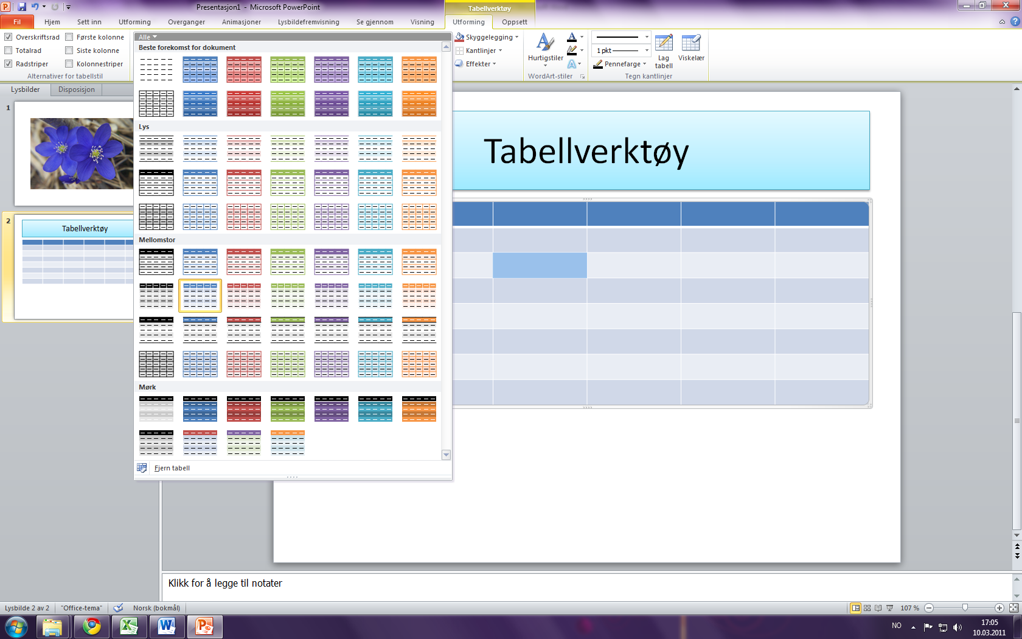This screenshot has width=1022, height=639.
Task: Choose the orange style in Mørk first row
Action: 419,409
